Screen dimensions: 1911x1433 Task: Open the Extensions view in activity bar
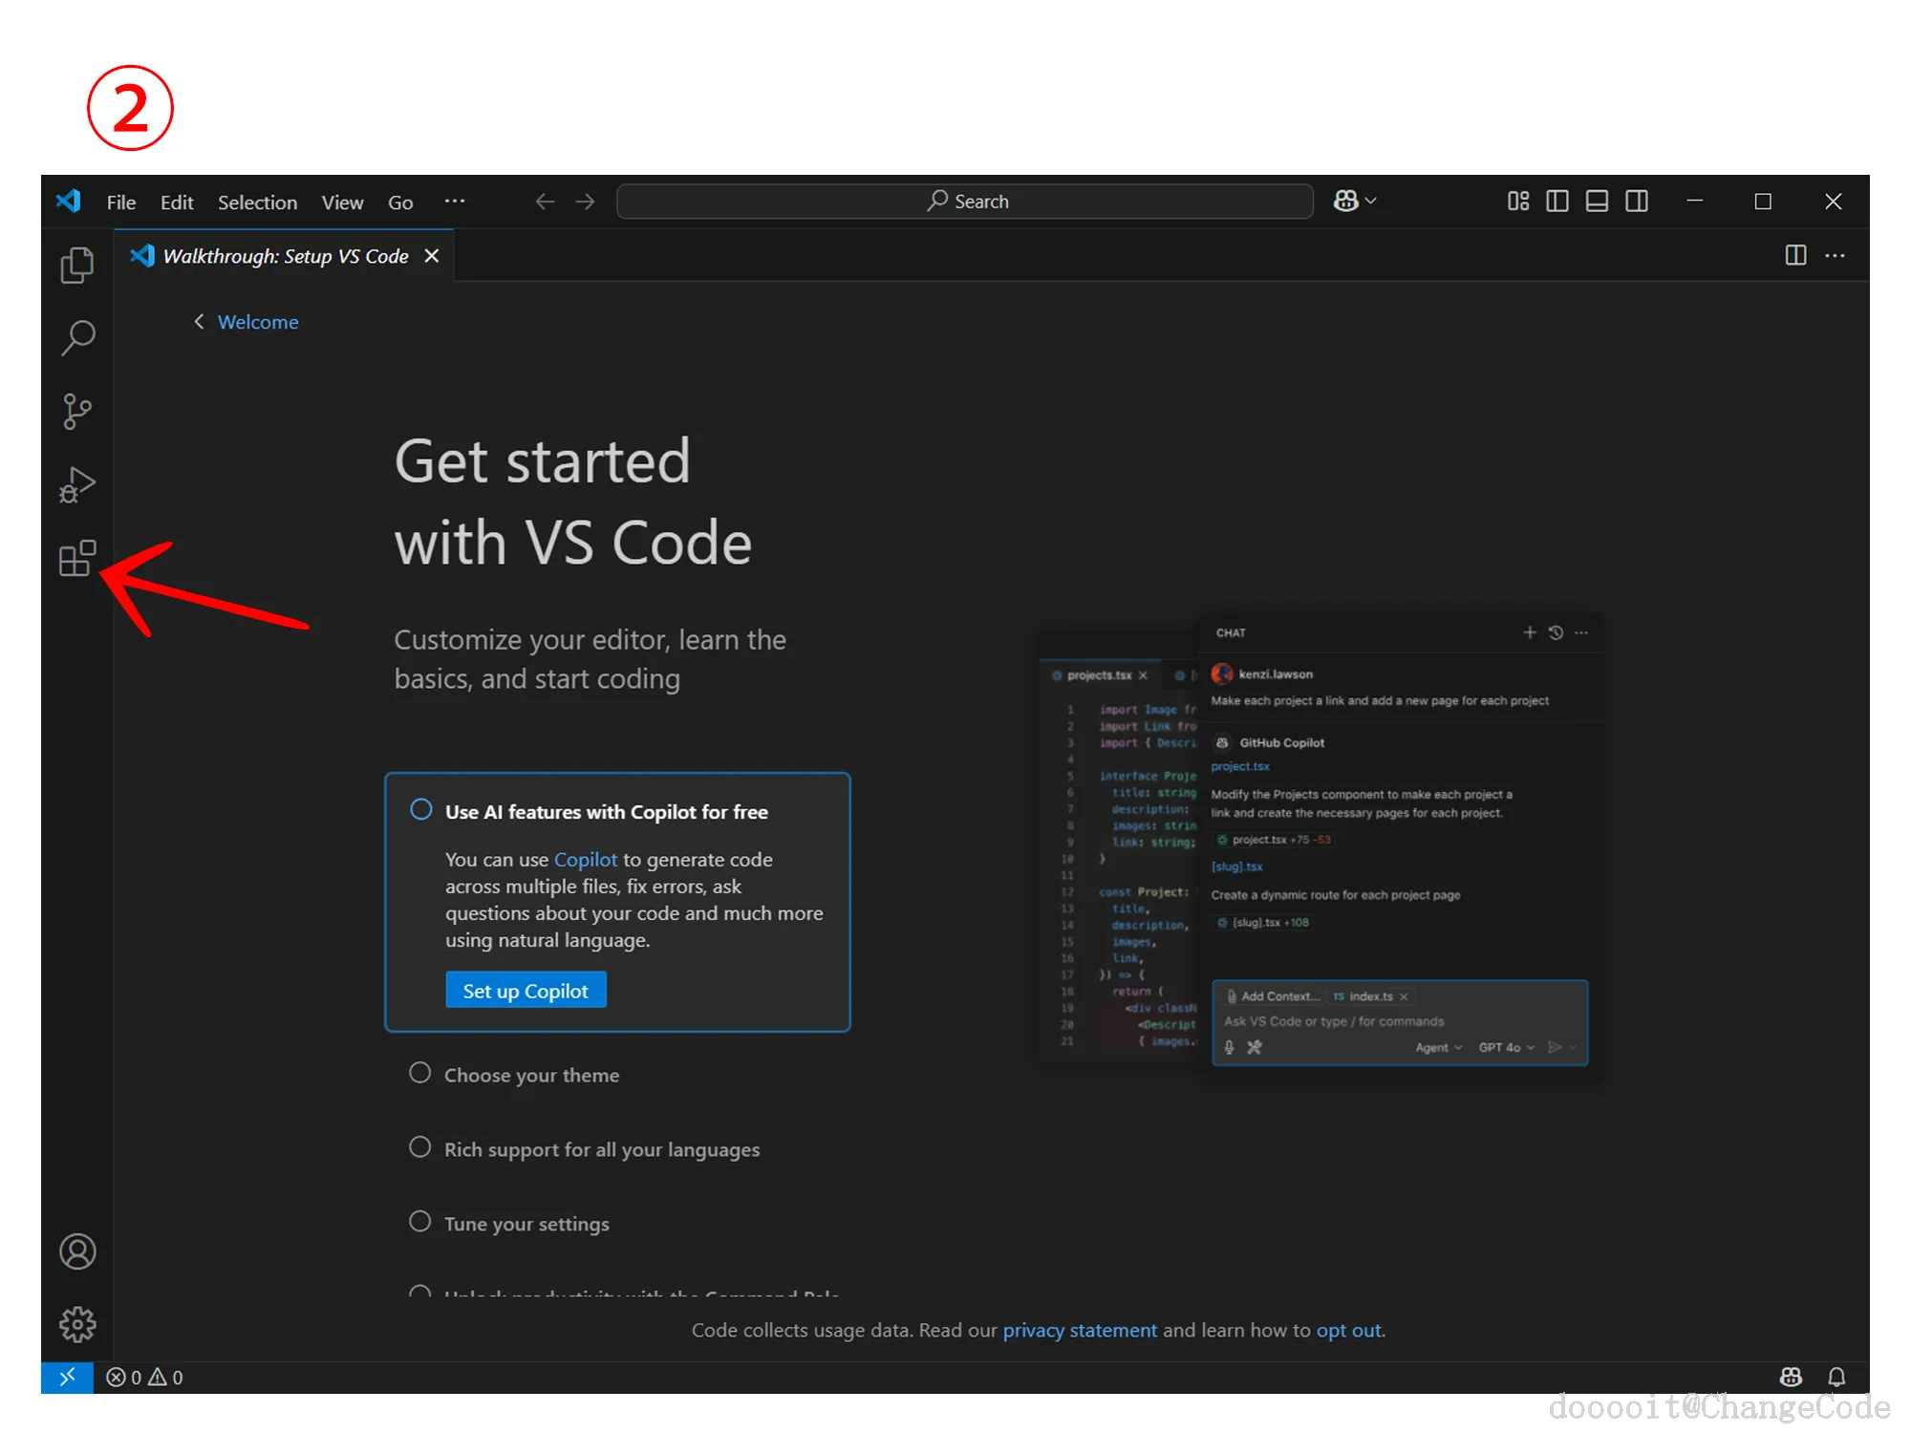pos(77,558)
